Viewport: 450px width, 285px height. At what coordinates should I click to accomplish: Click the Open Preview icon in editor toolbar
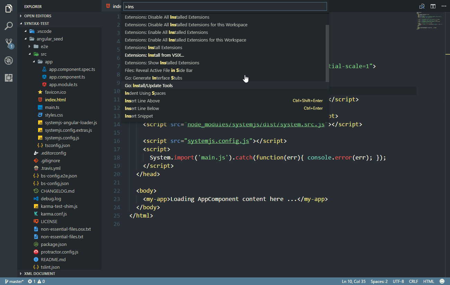click(x=422, y=6)
